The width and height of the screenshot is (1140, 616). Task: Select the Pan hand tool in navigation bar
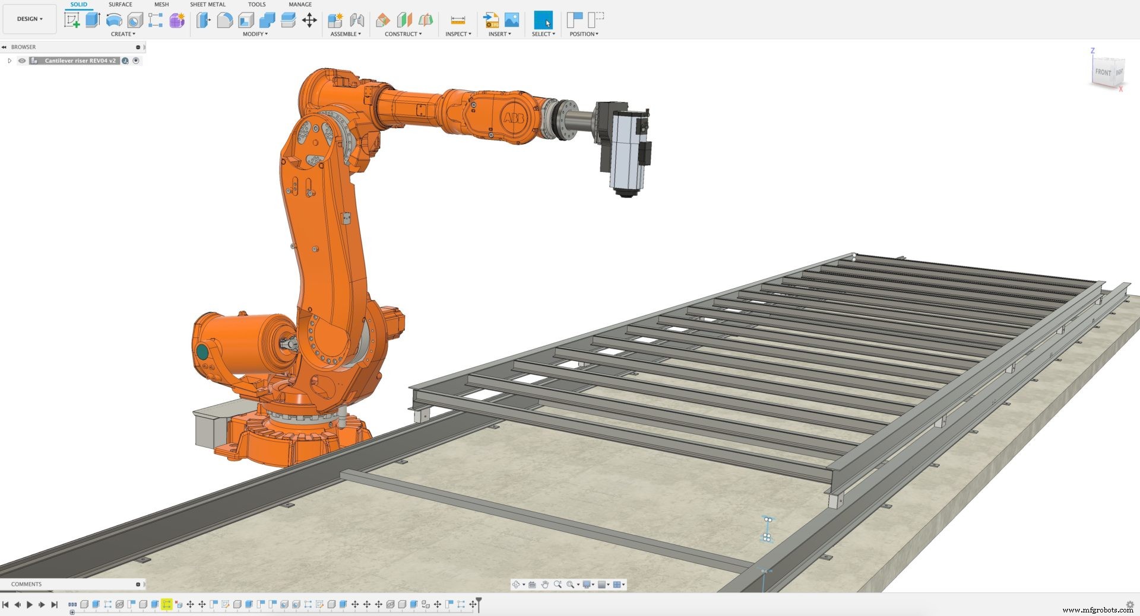point(544,585)
